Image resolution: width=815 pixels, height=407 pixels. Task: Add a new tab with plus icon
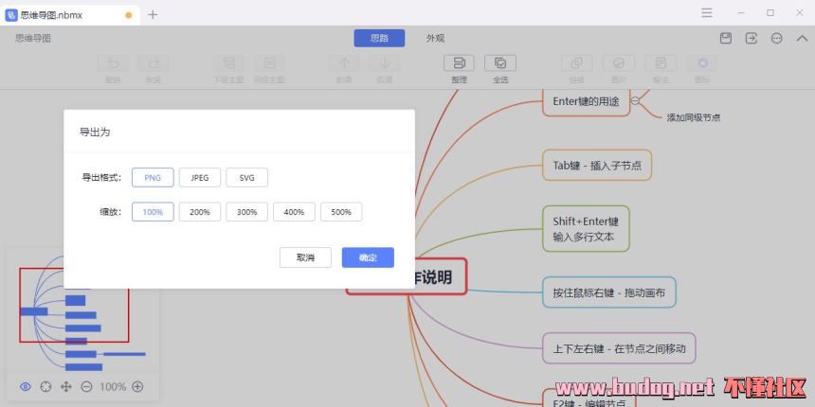tap(153, 14)
